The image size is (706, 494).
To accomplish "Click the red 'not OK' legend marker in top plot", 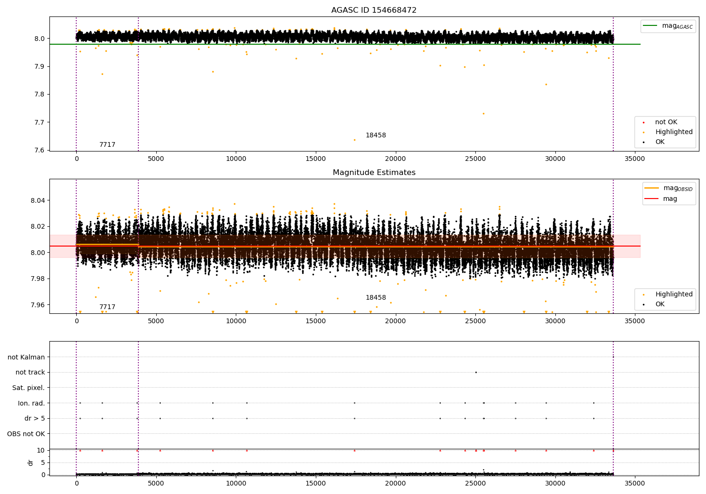I will (644, 122).
